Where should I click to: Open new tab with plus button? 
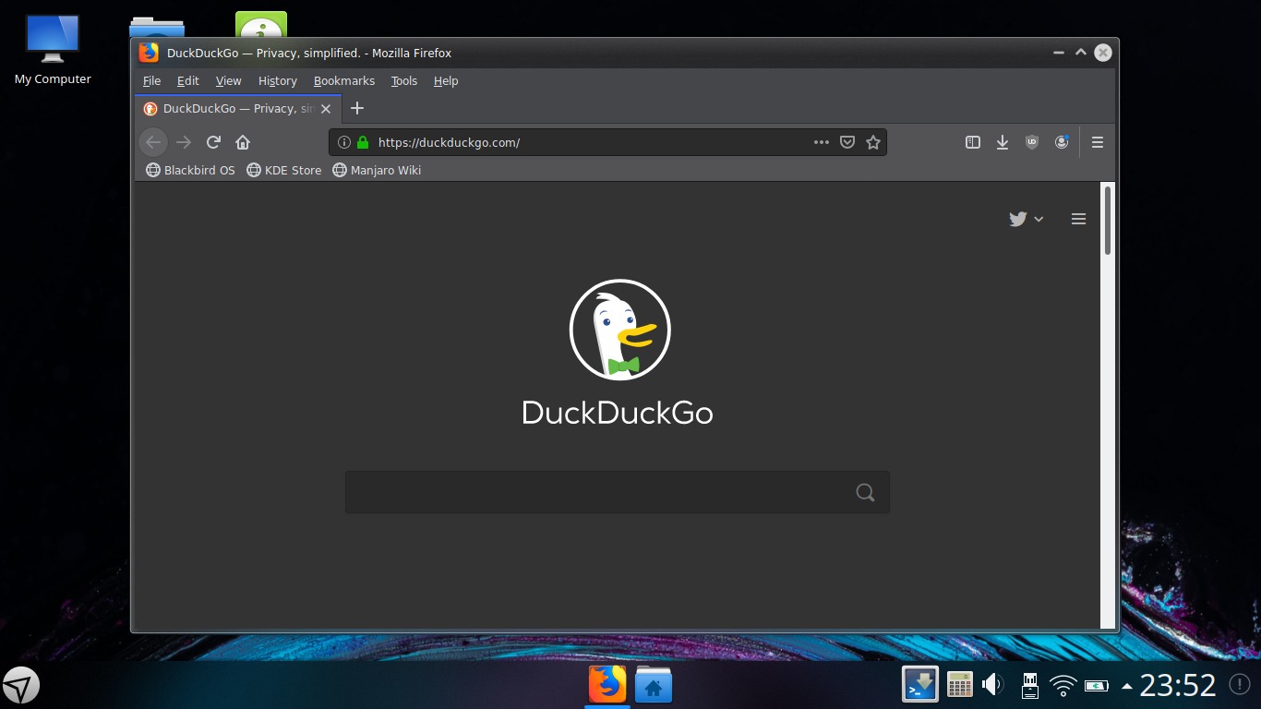pos(357,108)
